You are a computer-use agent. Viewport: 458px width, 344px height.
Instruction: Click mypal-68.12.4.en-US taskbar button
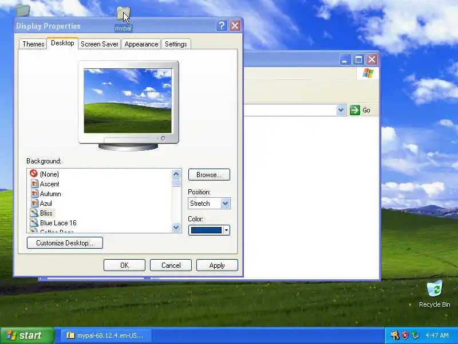coord(105,335)
